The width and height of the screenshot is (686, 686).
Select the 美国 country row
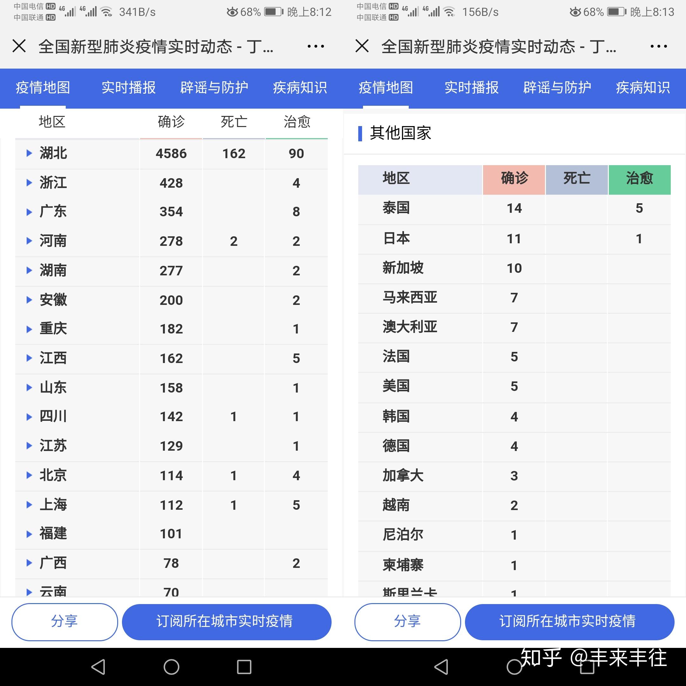pyautogui.click(x=514, y=387)
